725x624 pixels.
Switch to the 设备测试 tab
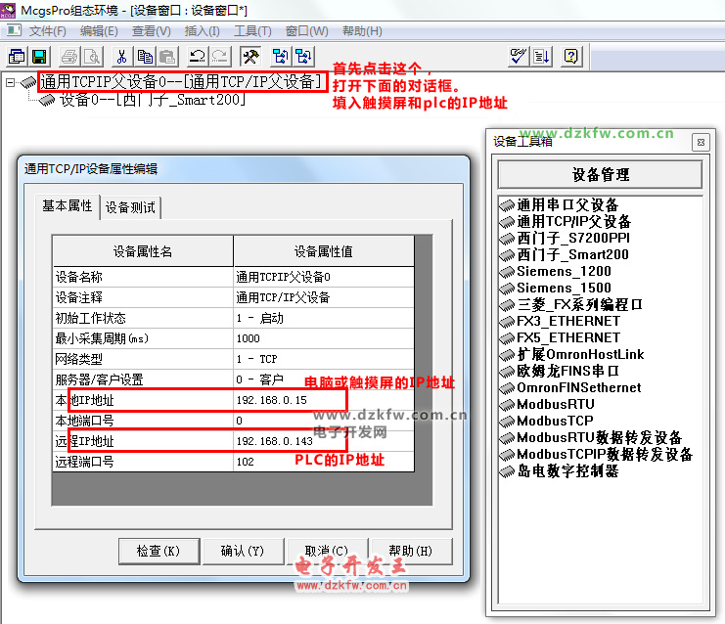coord(130,207)
